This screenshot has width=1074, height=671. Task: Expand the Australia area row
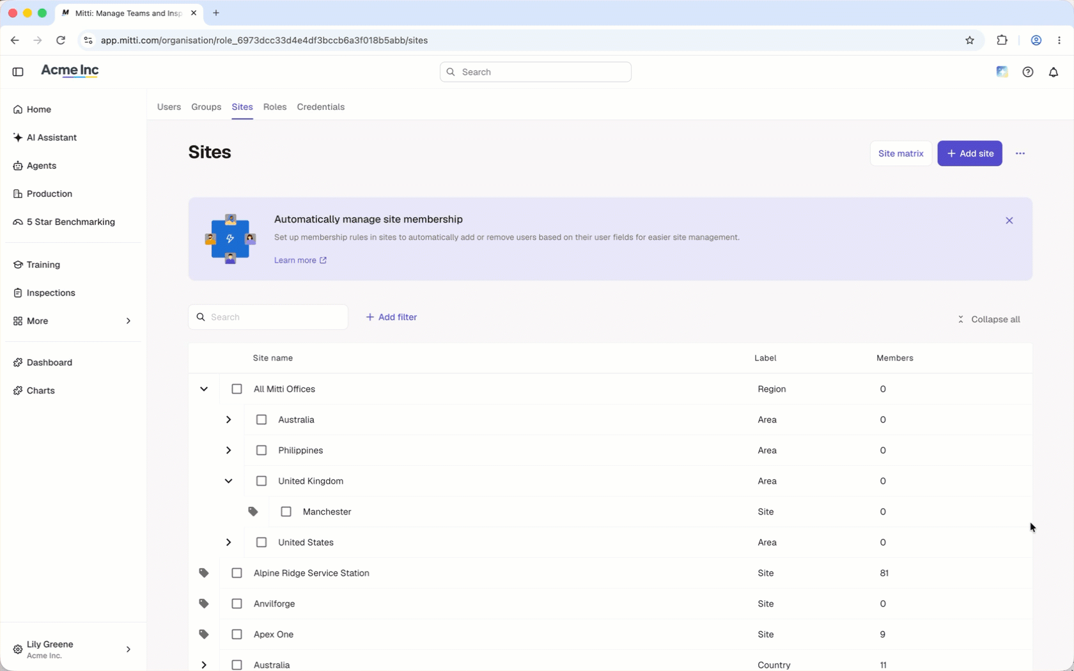[228, 420]
